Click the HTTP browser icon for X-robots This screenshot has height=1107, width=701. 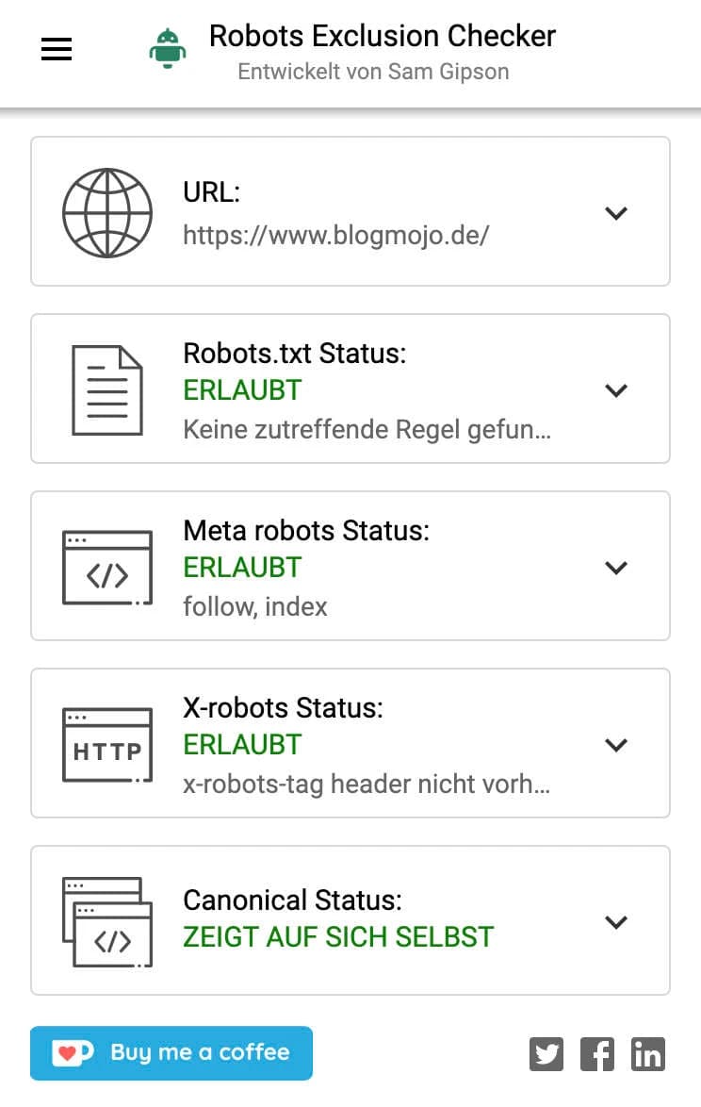coord(107,744)
